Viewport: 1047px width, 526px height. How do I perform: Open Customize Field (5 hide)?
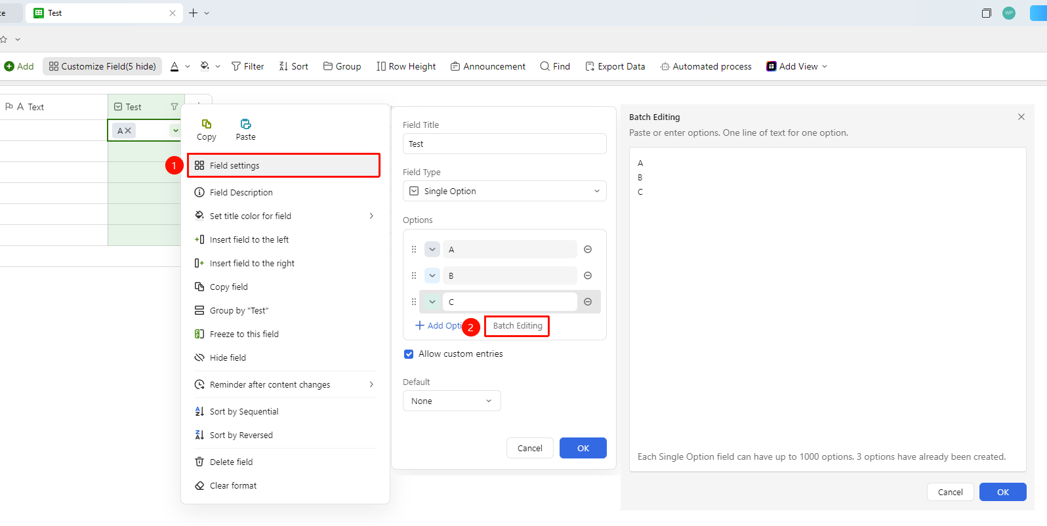102,66
